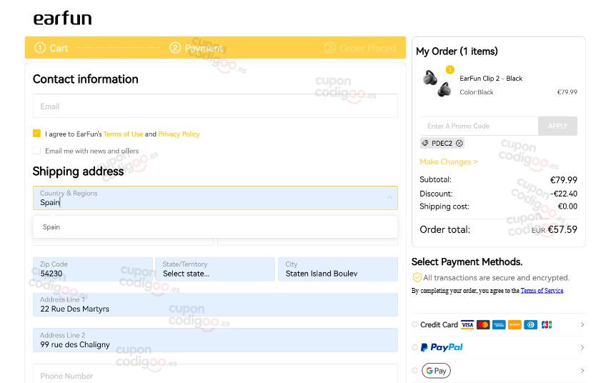
Task: Click the American Express icon
Action: (499, 324)
